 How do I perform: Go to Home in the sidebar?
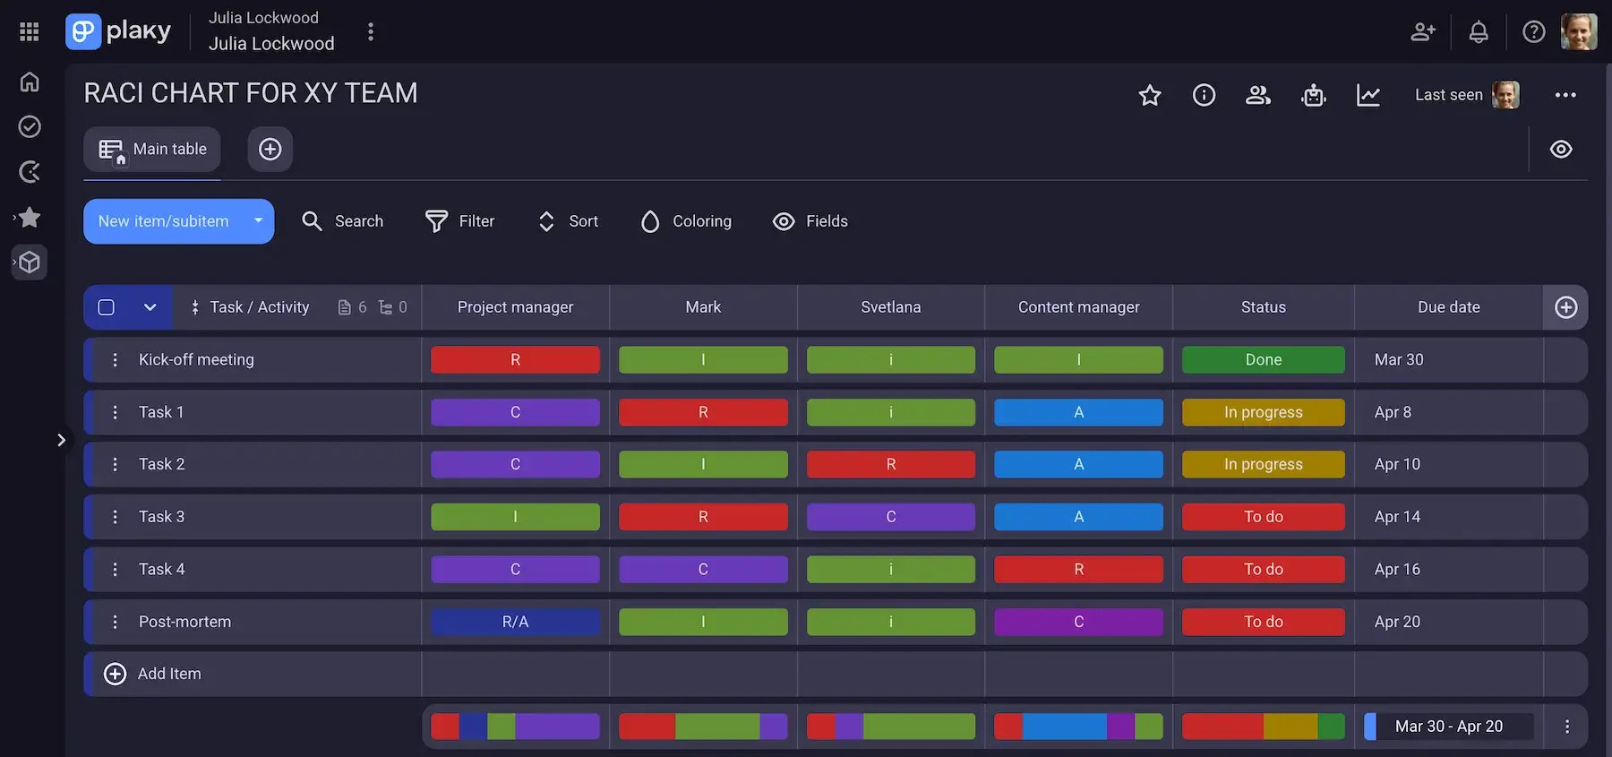point(30,82)
